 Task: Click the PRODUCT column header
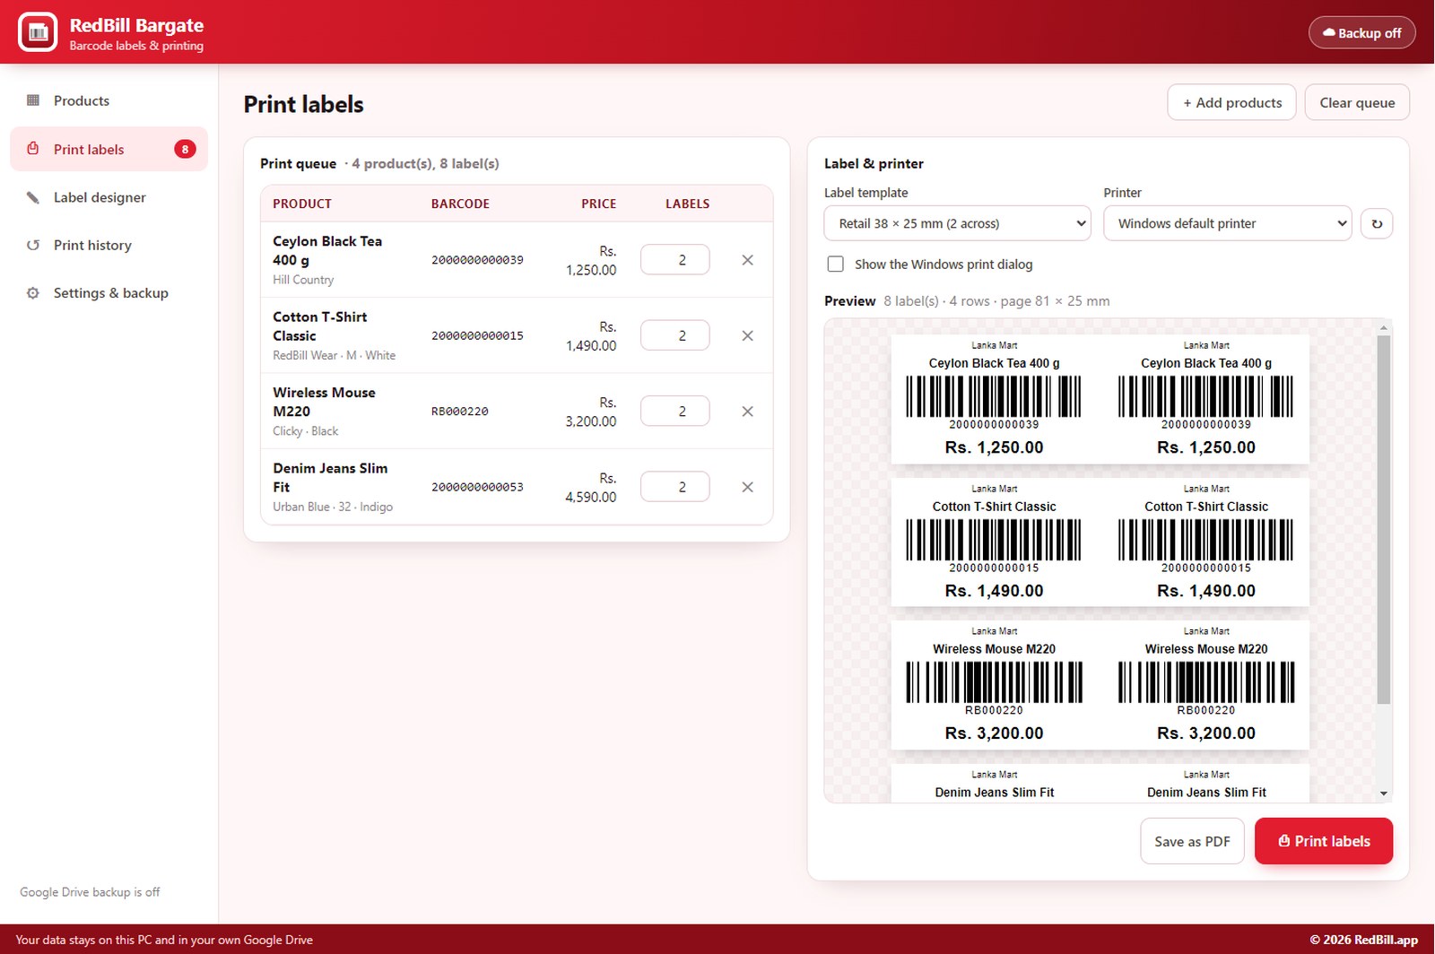(x=302, y=204)
